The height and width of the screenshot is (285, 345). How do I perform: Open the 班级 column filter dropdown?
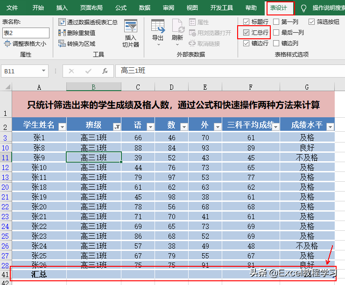click(117, 127)
